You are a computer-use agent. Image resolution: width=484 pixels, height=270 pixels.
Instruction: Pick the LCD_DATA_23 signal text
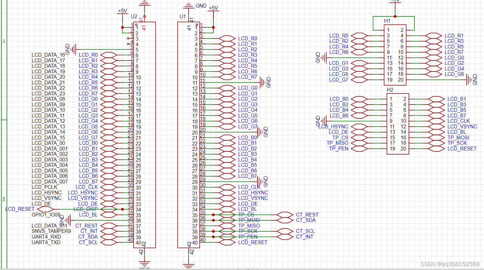[x=48, y=93]
